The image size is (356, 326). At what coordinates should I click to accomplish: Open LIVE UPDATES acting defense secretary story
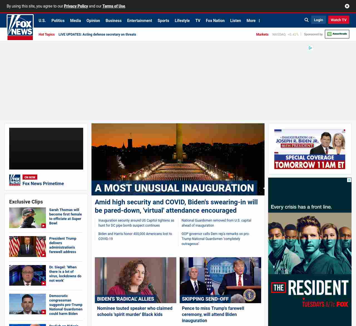(x=97, y=35)
